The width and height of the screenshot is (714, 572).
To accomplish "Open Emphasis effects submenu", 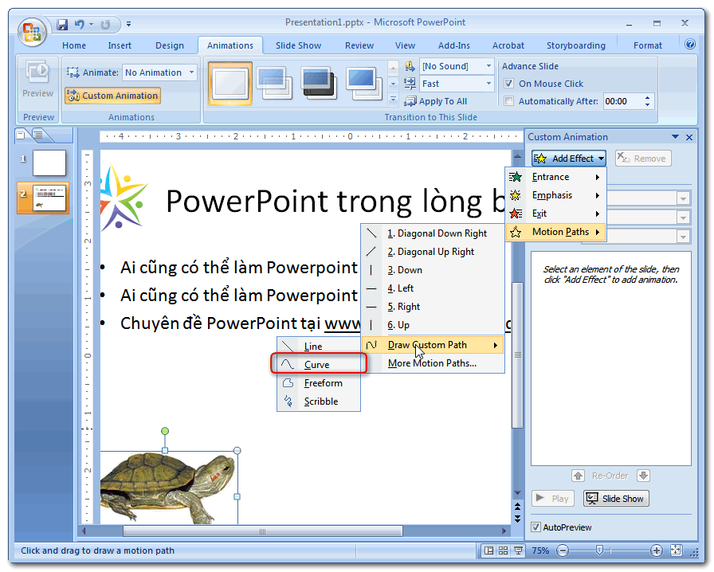I will (x=556, y=195).
